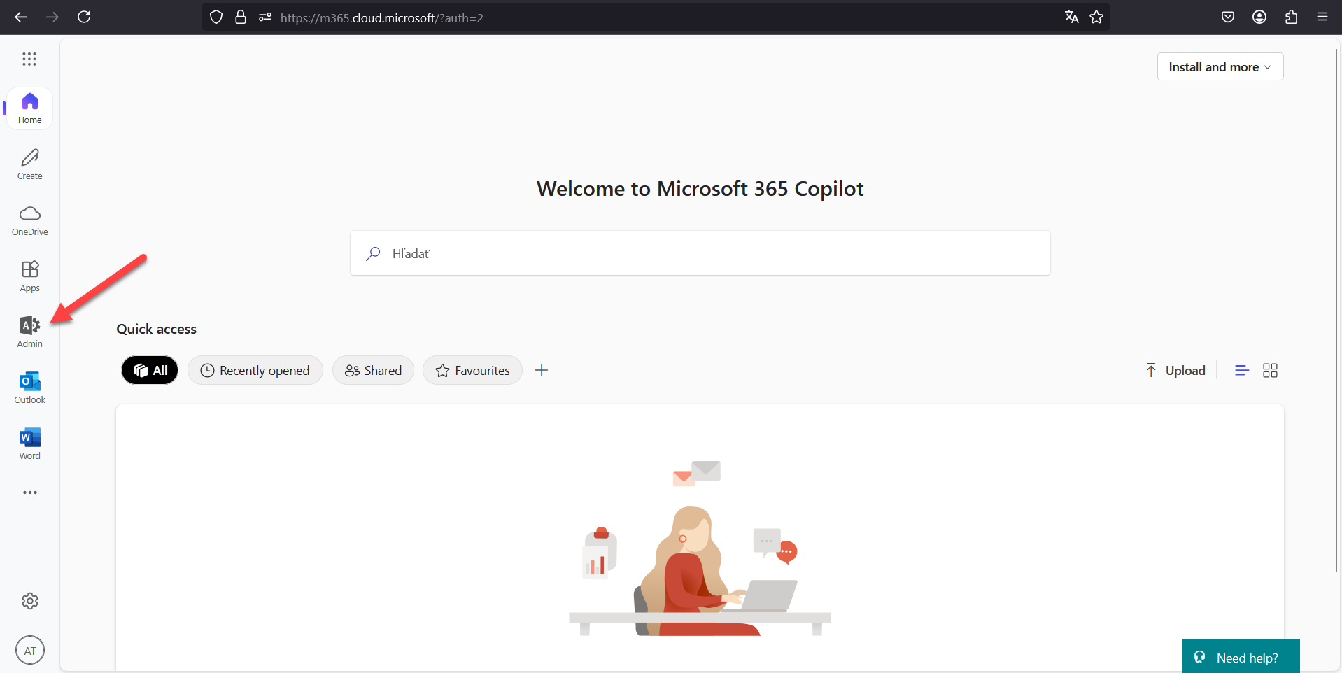Screen dimensions: 1342x673
Task: Reload the current page
Action: tap(84, 17)
